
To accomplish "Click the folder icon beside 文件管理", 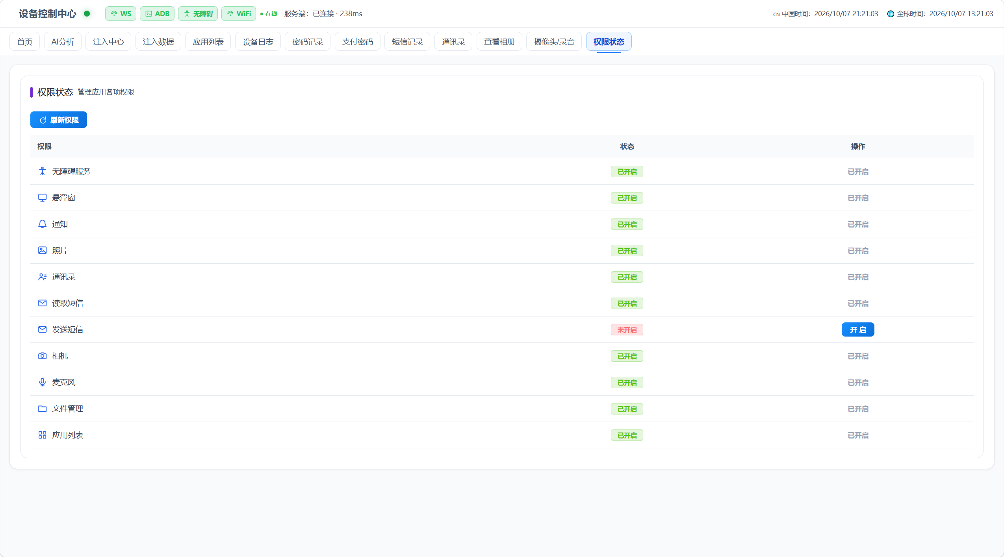I will (x=42, y=409).
